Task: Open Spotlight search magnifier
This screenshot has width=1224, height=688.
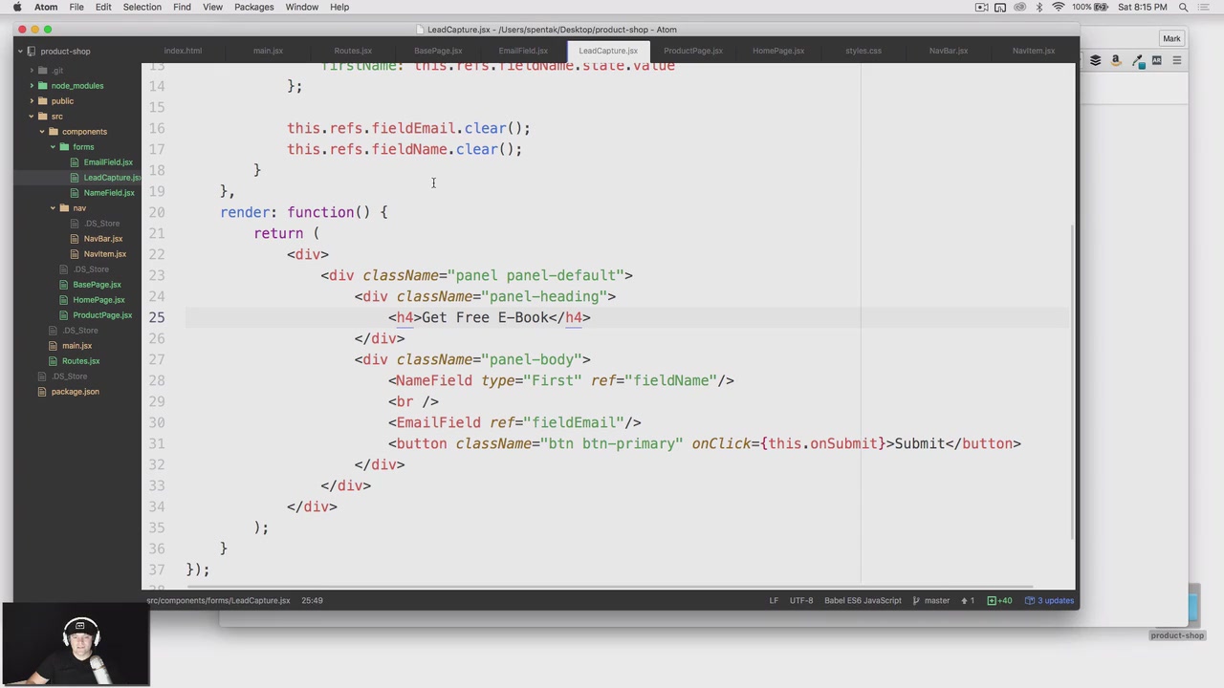Action: [1183, 7]
